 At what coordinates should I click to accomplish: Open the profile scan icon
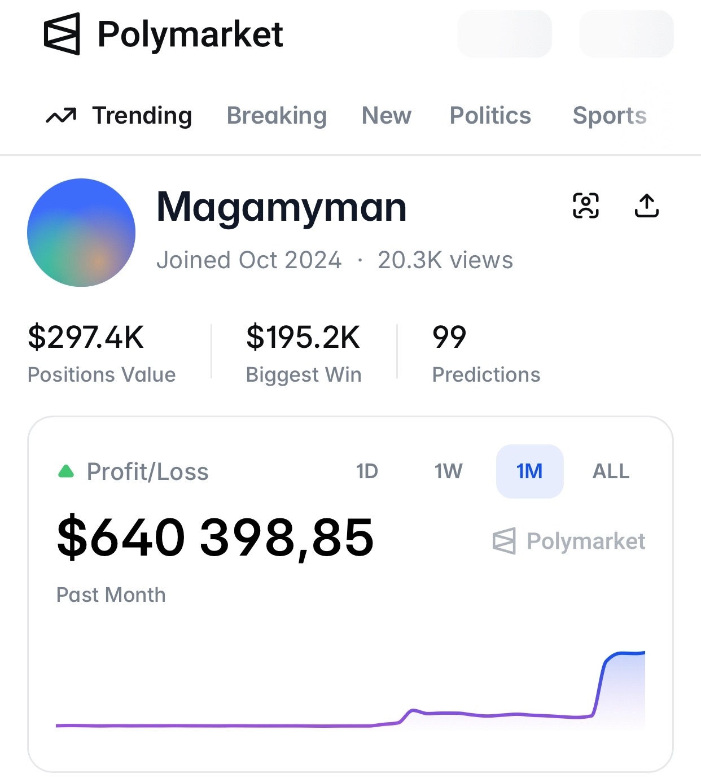[x=586, y=206]
